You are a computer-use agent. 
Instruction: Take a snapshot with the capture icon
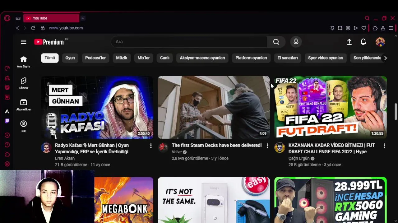point(340,28)
